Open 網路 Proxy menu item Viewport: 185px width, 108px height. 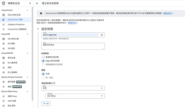15,96
